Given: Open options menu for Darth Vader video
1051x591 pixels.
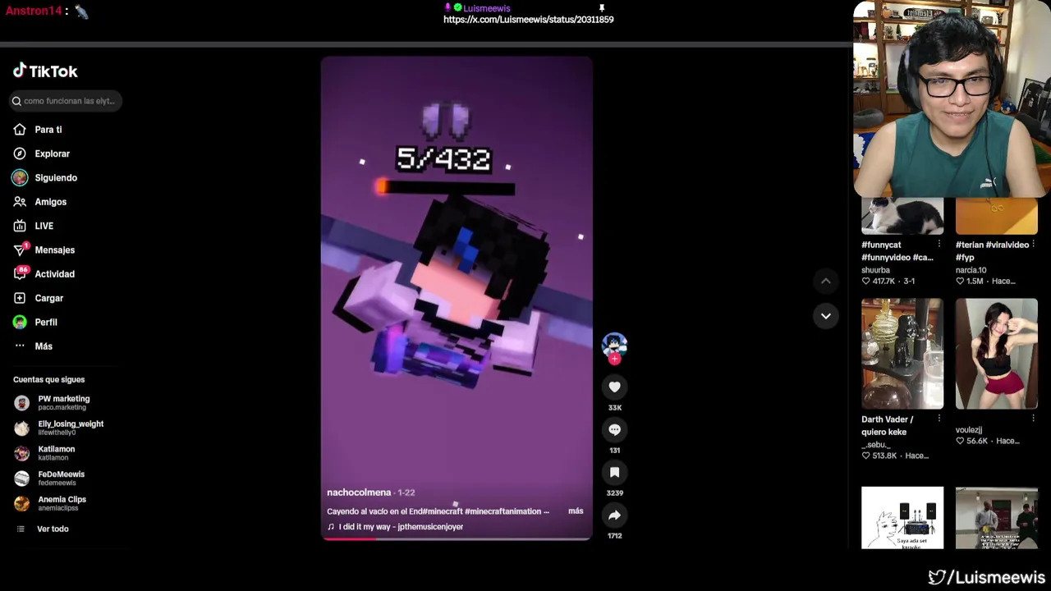Looking at the screenshot, I should [x=939, y=419].
